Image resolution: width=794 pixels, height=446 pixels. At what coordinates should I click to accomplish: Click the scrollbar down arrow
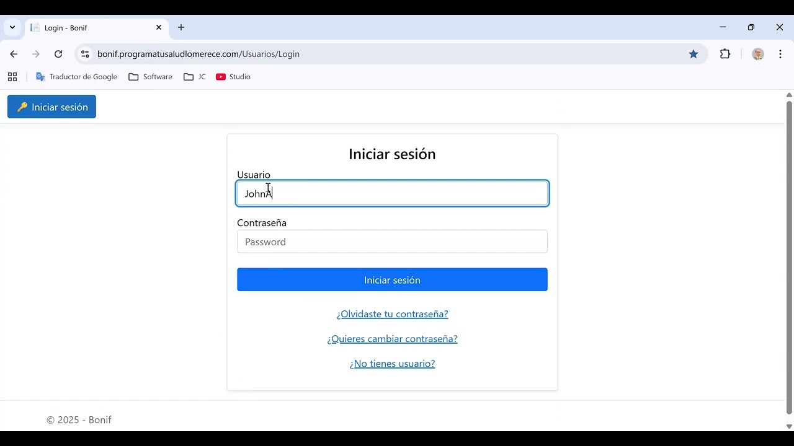pos(789,426)
